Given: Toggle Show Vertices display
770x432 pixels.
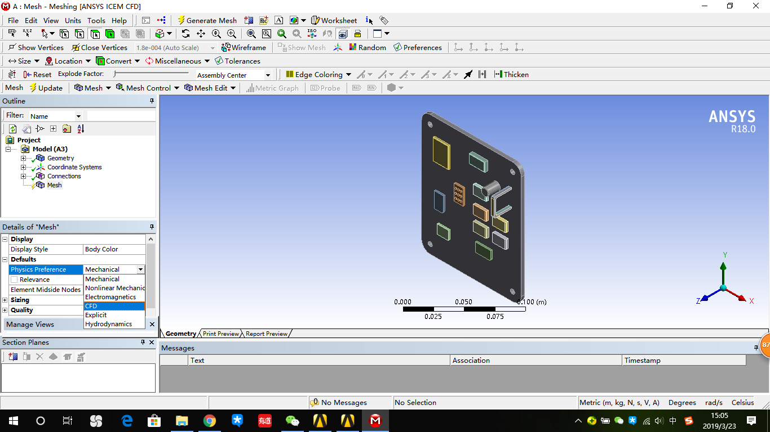Looking at the screenshot, I should pyautogui.click(x=36, y=47).
